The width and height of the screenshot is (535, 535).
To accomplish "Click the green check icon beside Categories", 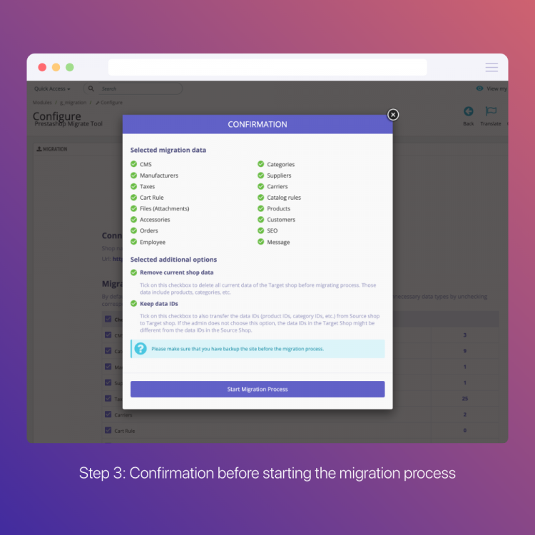I will point(260,164).
